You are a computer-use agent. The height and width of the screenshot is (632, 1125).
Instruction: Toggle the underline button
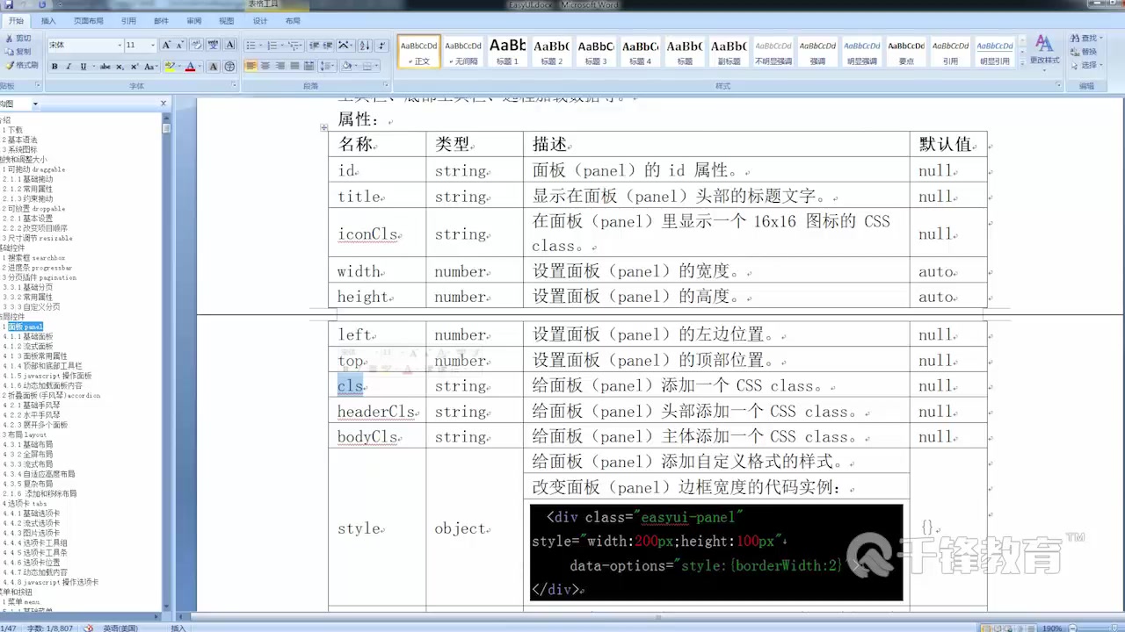pos(85,67)
